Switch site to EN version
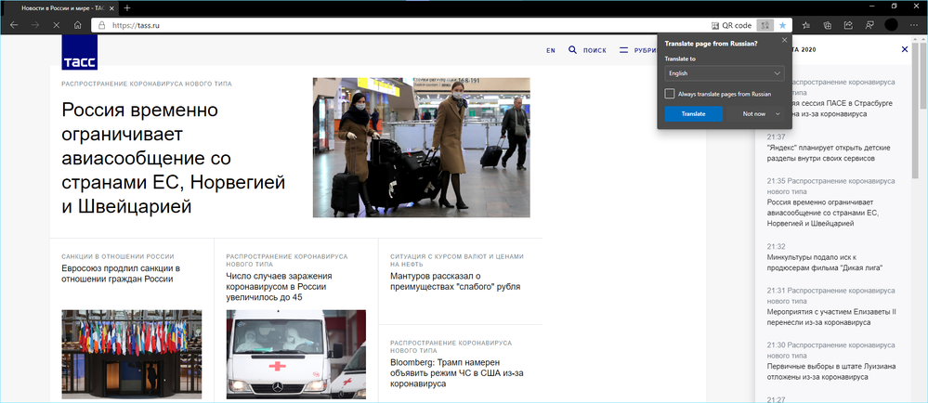Viewport: 928px width, 403px height. tap(551, 51)
